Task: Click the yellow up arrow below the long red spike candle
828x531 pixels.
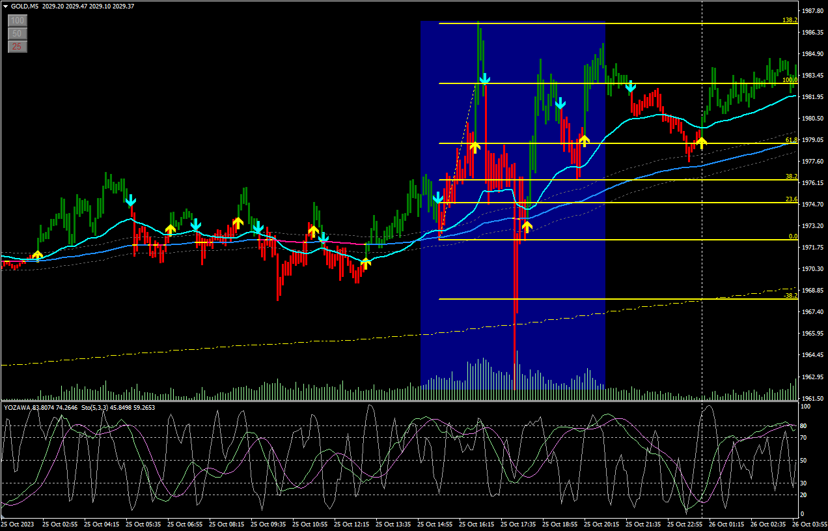Action: 527,227
